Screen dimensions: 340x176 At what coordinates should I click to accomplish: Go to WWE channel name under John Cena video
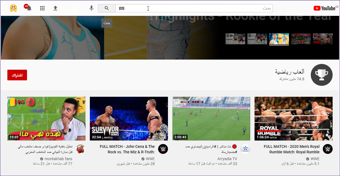[150, 159]
